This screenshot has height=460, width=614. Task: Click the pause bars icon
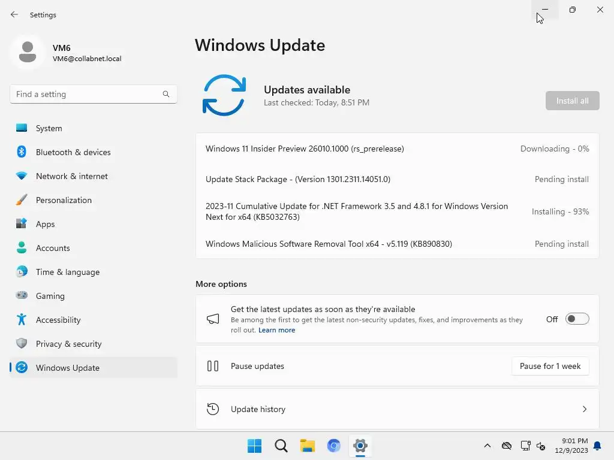pos(213,366)
